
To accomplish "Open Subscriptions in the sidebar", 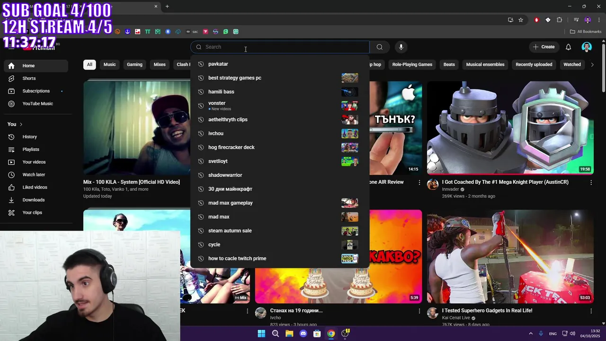I will point(36,91).
